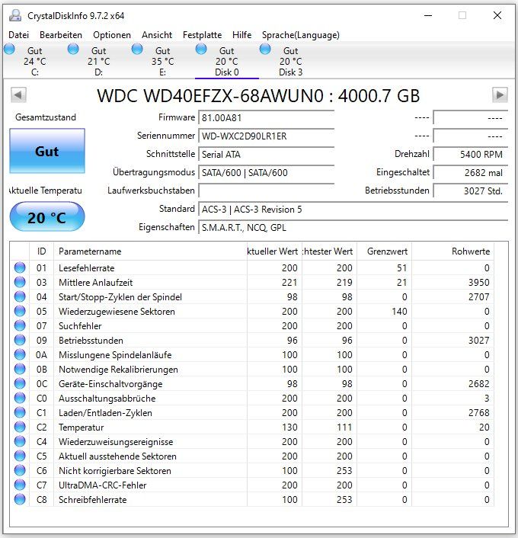Click status icon of Ausschaltungsabbrüche row
The width and height of the screenshot is (518, 538).
click(x=20, y=398)
